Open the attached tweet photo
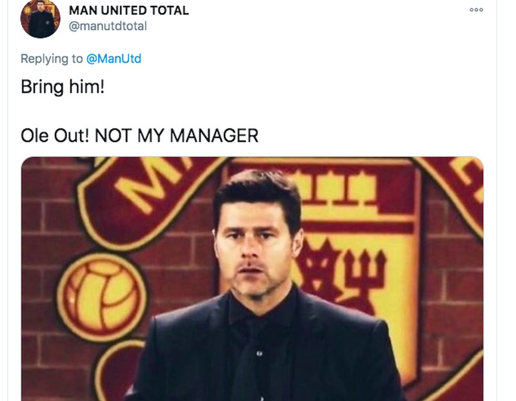 (252, 277)
